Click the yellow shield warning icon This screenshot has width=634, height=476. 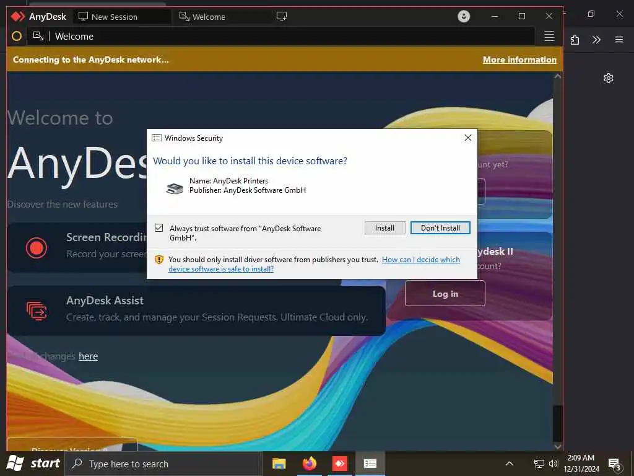click(159, 260)
